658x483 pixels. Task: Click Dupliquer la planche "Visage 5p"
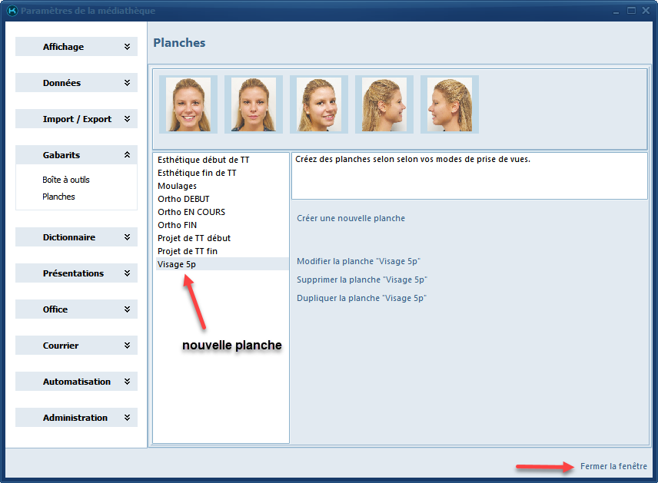pos(361,298)
